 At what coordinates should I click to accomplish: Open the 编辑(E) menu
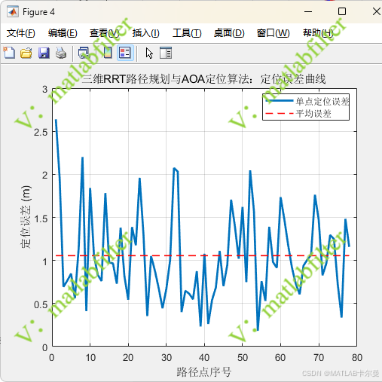click(x=63, y=33)
